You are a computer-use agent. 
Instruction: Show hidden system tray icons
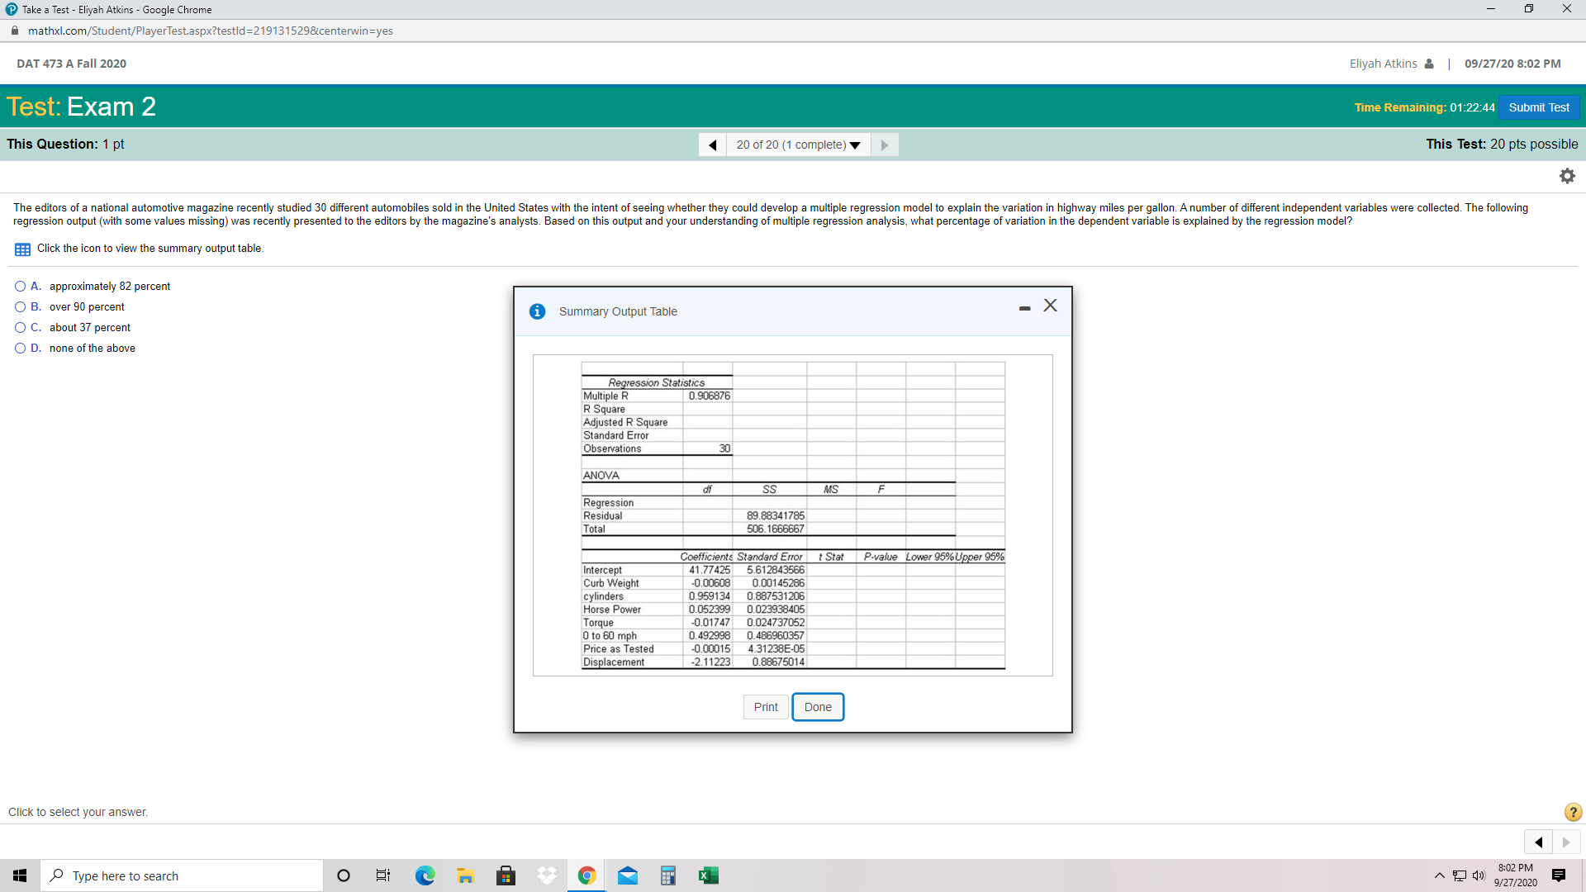point(1439,875)
